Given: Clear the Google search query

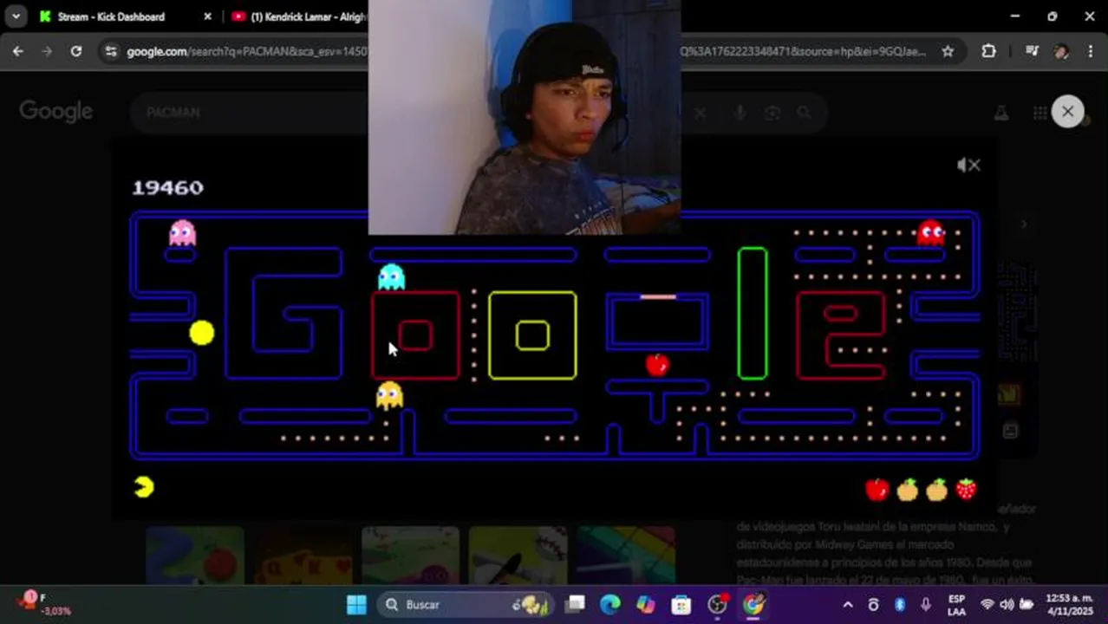Looking at the screenshot, I should [700, 113].
